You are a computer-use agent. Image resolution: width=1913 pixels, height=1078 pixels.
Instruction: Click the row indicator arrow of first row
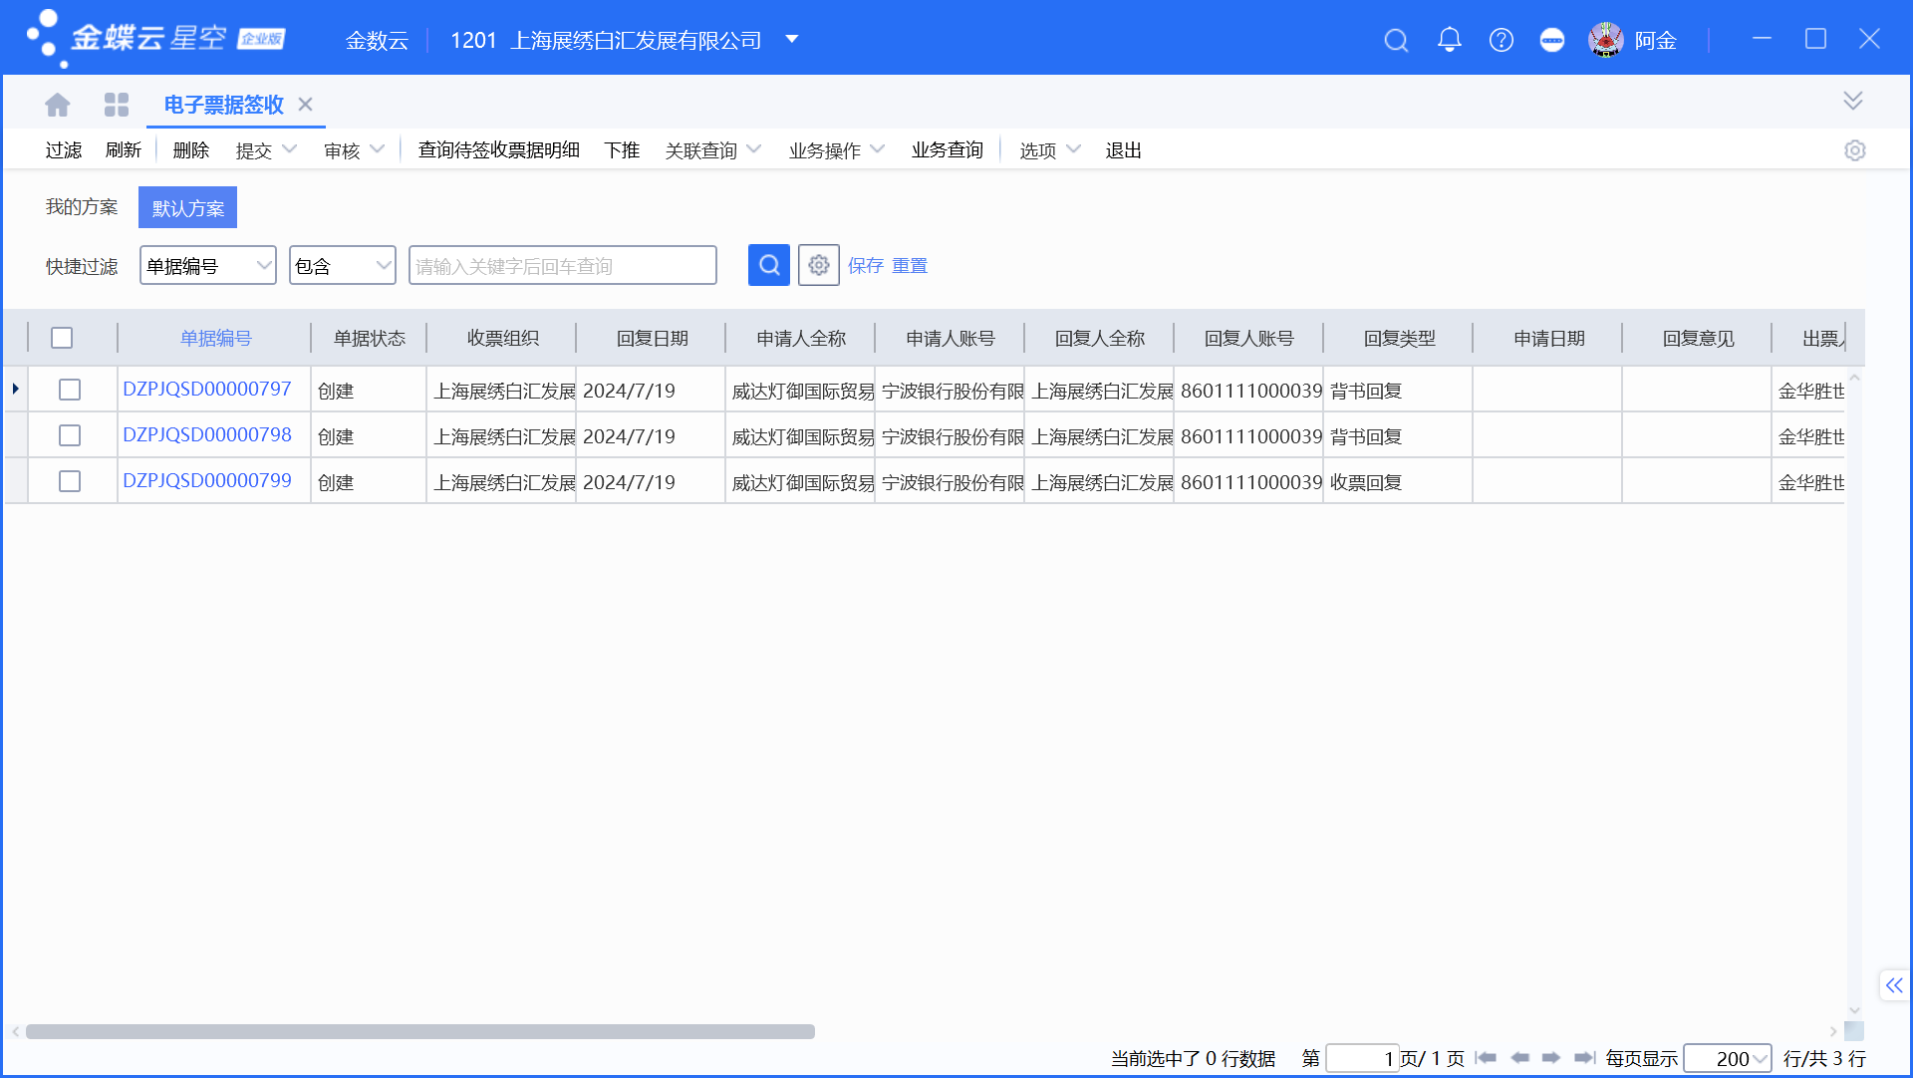pyautogui.click(x=16, y=389)
